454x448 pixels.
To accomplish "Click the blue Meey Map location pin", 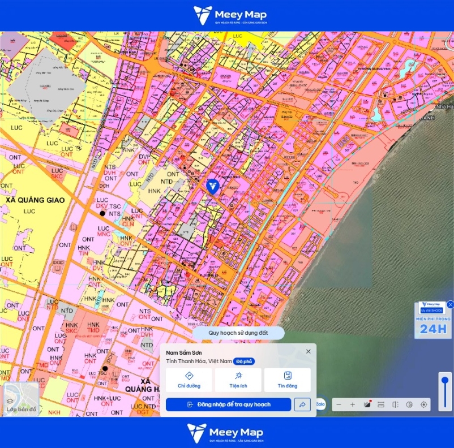I will pyautogui.click(x=213, y=186).
